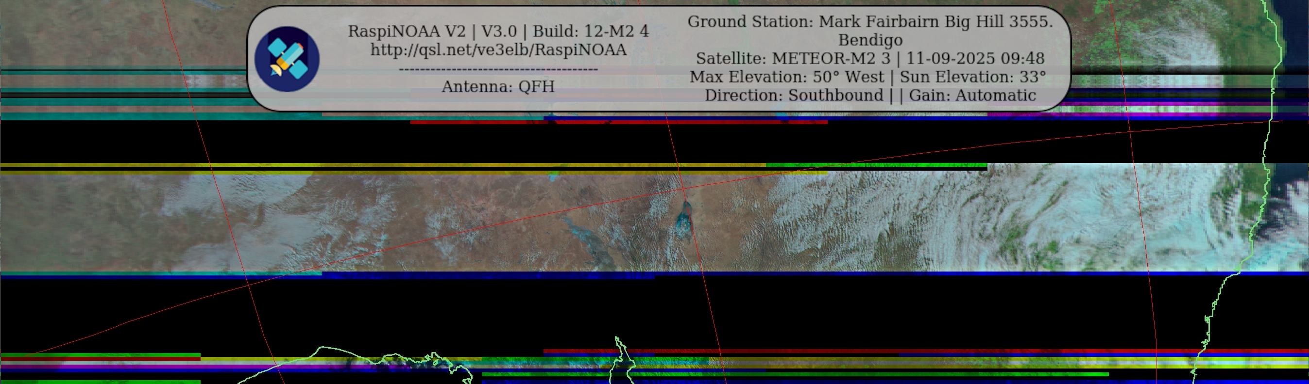The height and width of the screenshot is (384, 1309).
Task: Click the bright green noise bar at bottom left
Action: (x=102, y=355)
